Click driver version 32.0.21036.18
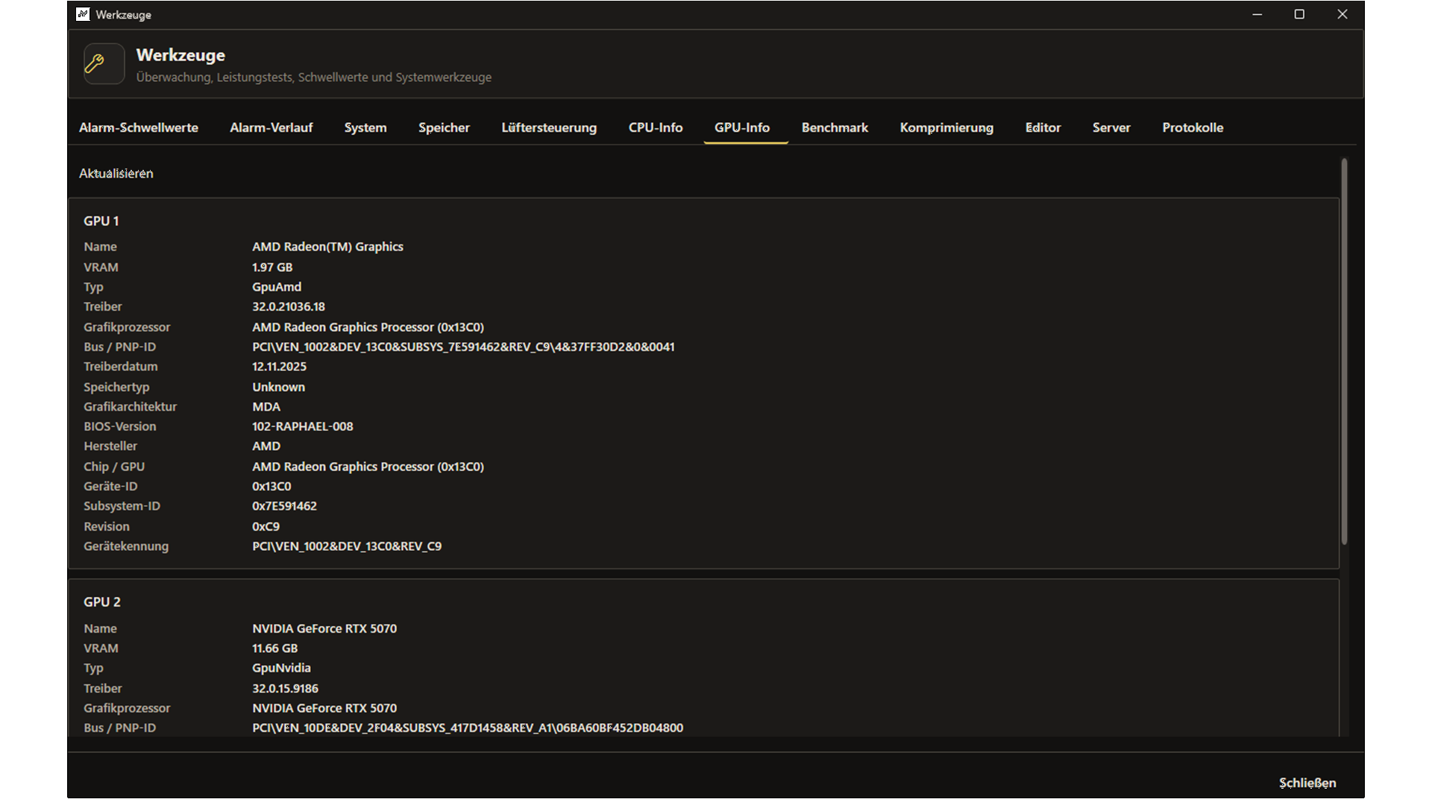Image resolution: width=1432 pixels, height=805 pixels. 289,306
